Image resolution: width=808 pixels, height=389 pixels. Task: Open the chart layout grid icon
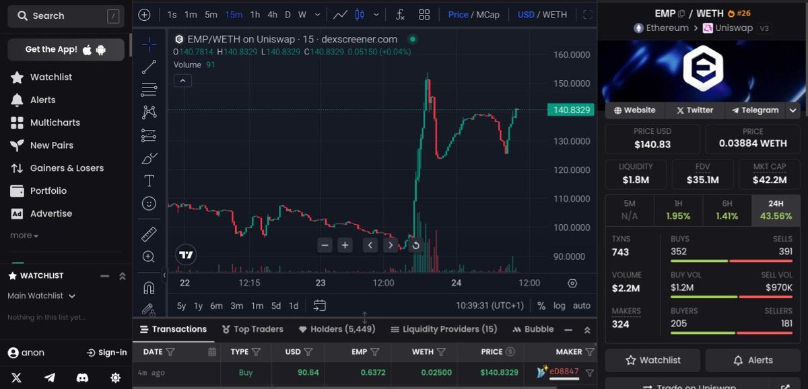point(424,14)
